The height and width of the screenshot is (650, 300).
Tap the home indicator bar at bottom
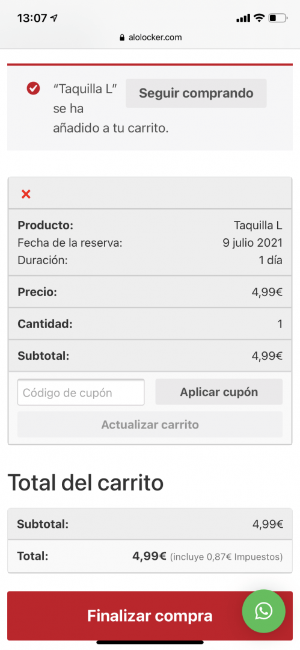click(150, 643)
